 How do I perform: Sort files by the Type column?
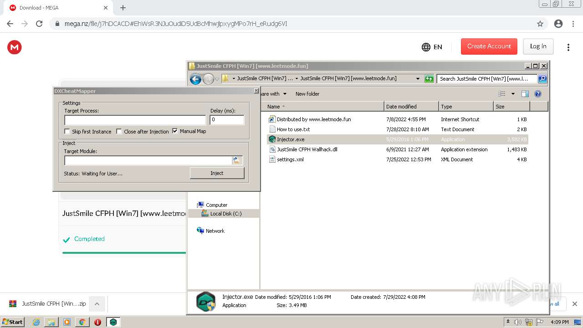pyautogui.click(x=466, y=107)
